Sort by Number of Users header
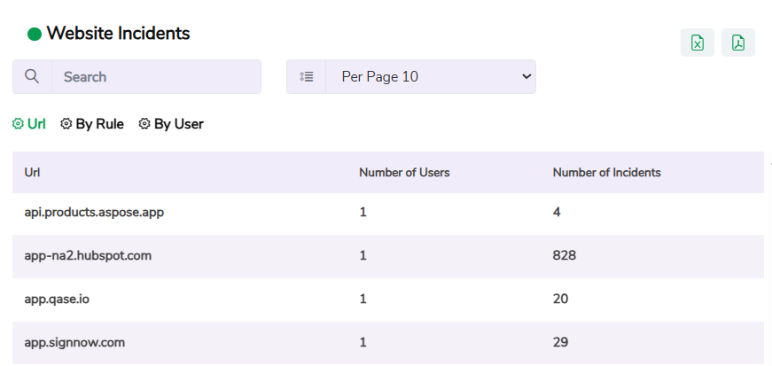This screenshot has width=772, height=366. coord(404,173)
